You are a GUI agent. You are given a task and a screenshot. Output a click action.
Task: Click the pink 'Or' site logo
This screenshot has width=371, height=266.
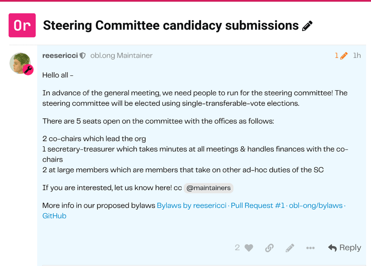click(x=22, y=26)
